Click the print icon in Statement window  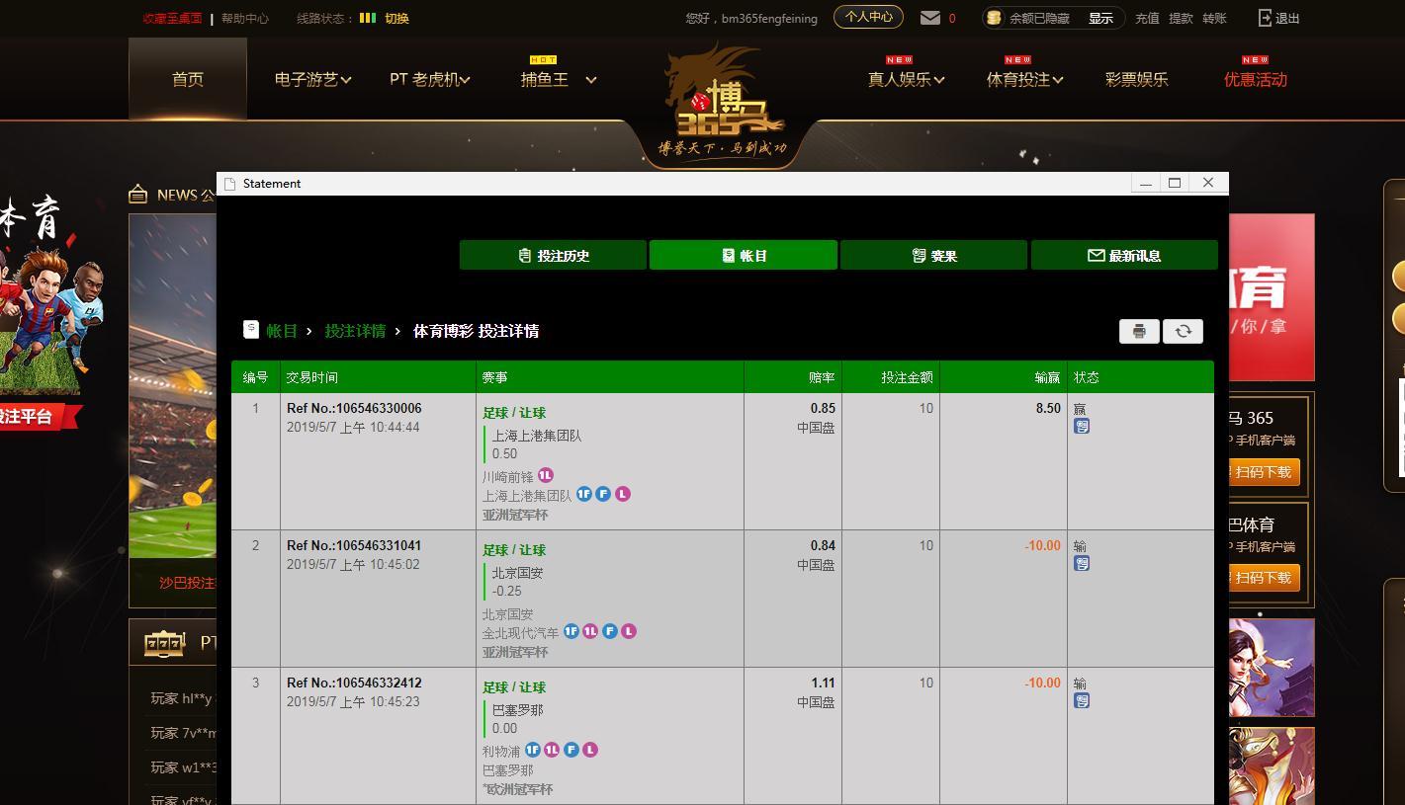coord(1139,332)
